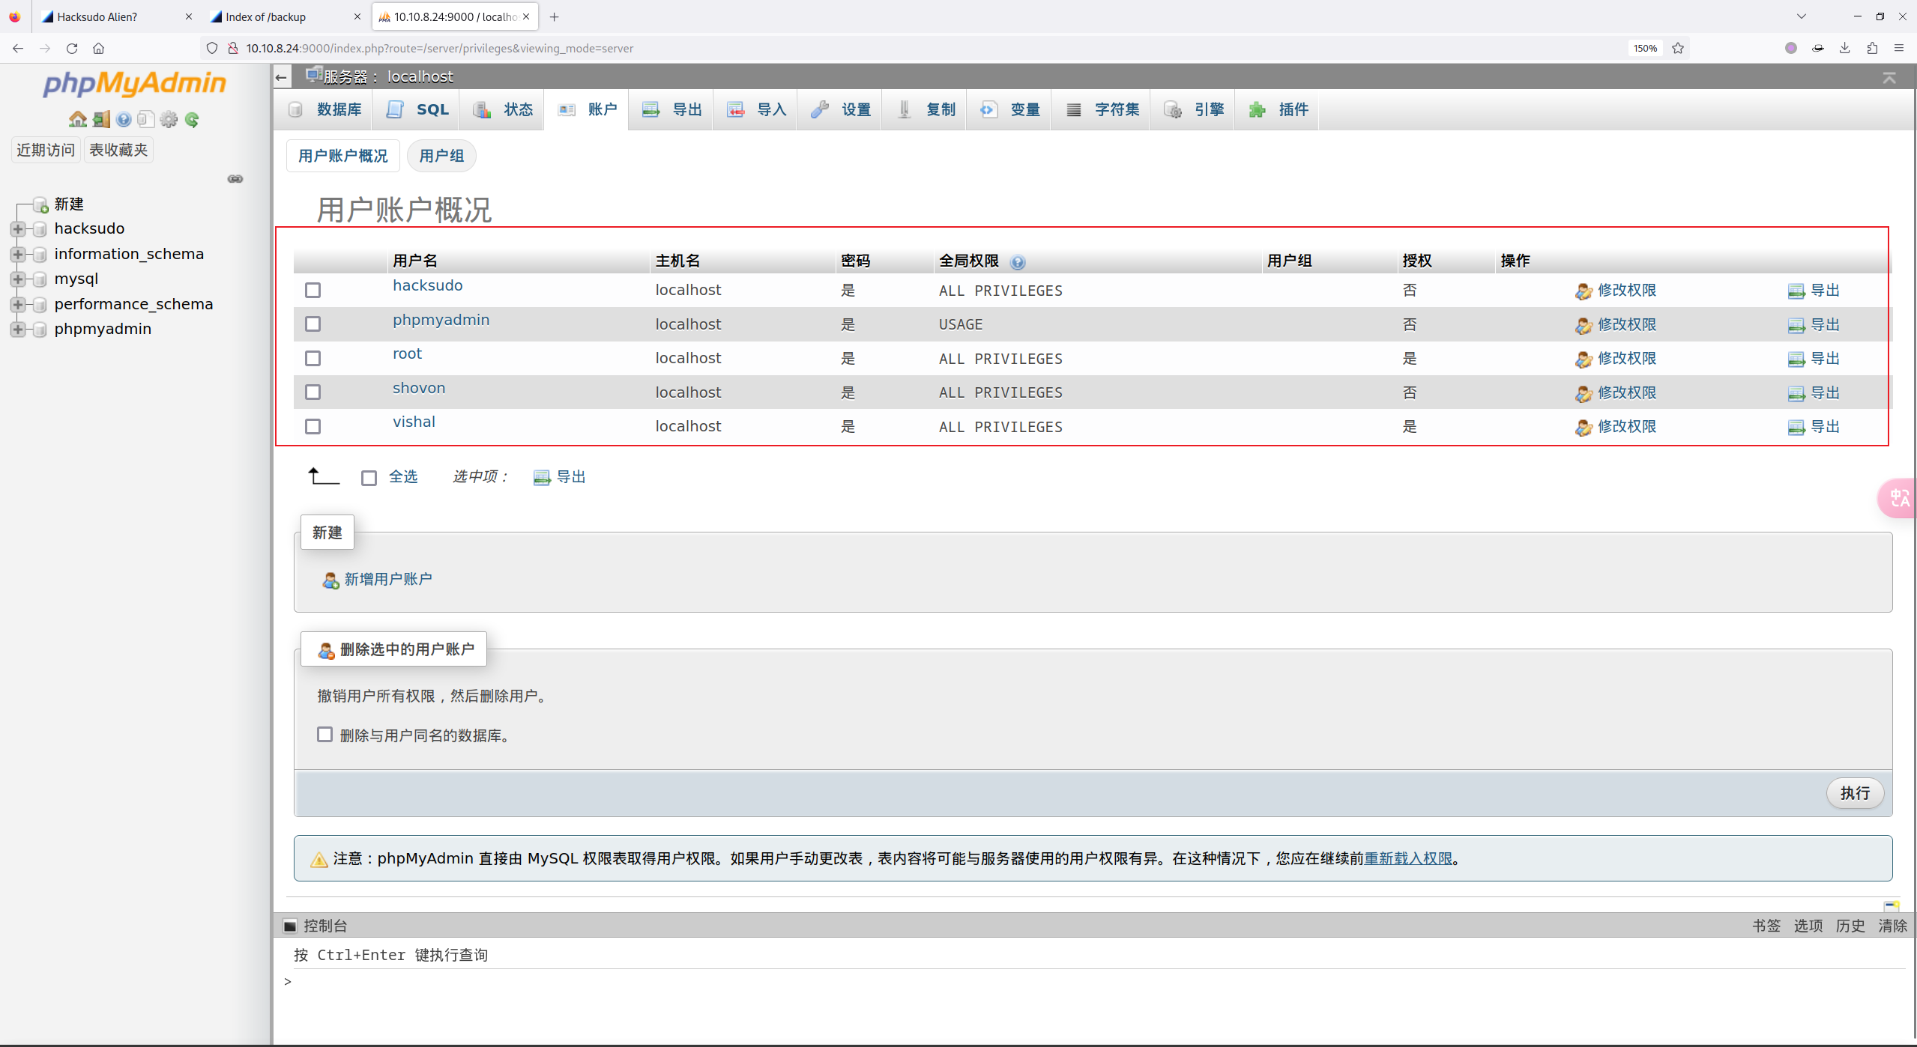
Task: Check the 全选 select-all checkbox
Action: tap(369, 478)
